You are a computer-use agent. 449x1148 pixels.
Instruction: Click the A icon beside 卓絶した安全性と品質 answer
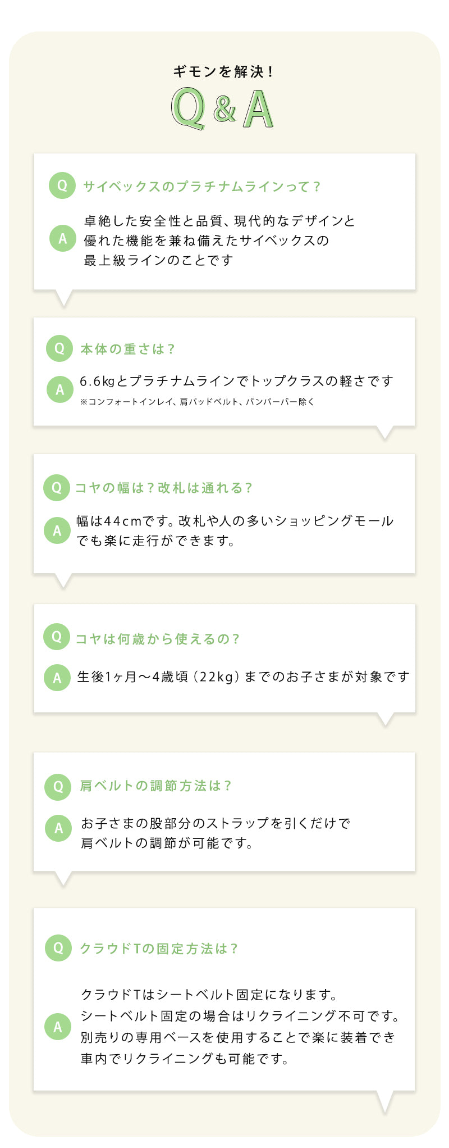[x=62, y=238]
